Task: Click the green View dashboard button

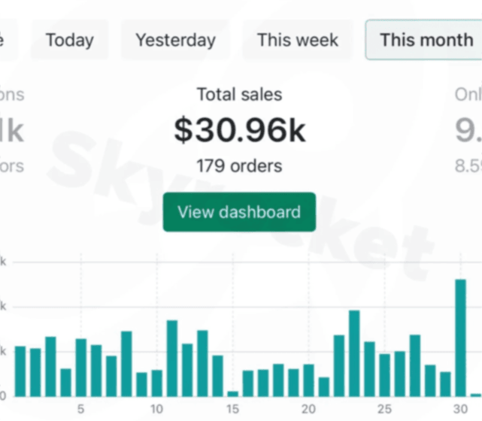Action: [x=239, y=212]
